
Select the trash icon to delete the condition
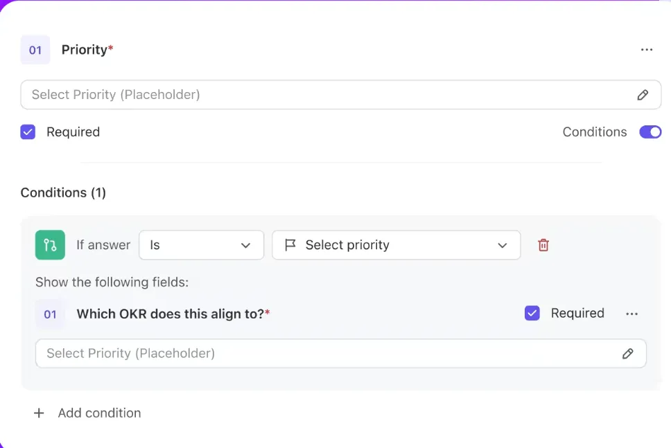(x=543, y=244)
